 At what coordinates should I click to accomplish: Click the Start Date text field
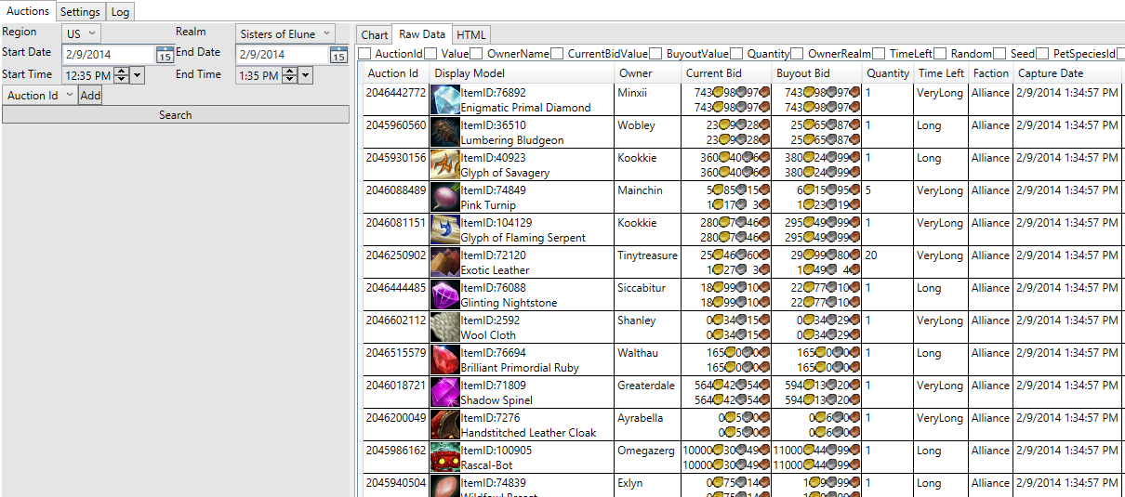(109, 55)
